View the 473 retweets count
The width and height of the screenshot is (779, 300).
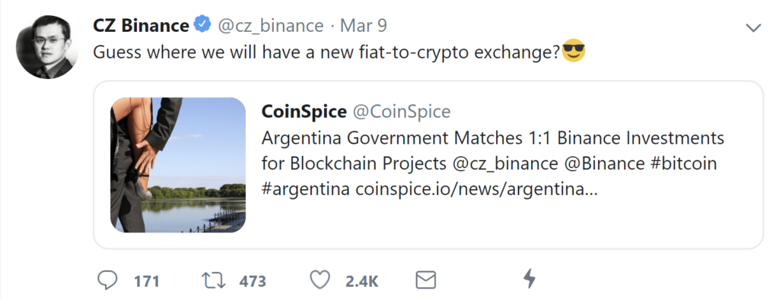coord(253,282)
